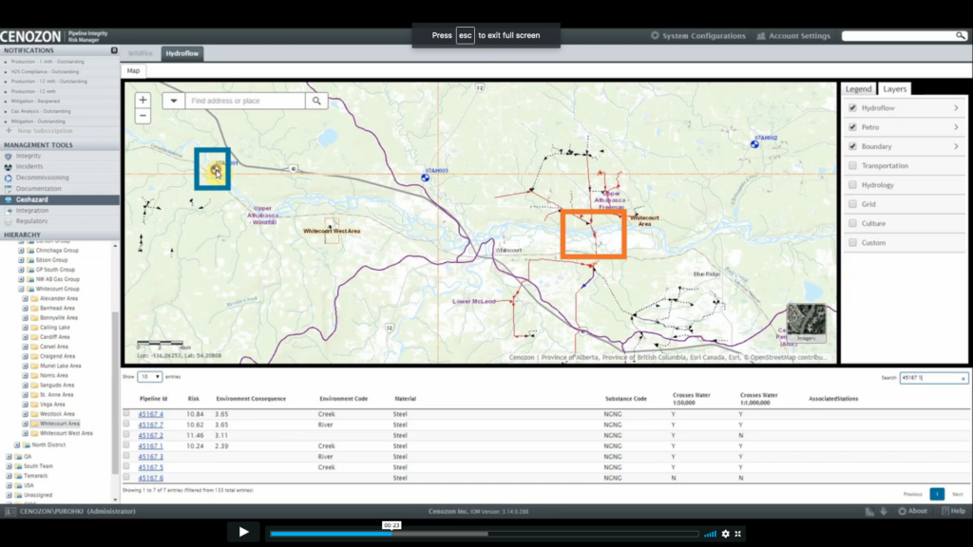Focus the table Search field

point(933,378)
